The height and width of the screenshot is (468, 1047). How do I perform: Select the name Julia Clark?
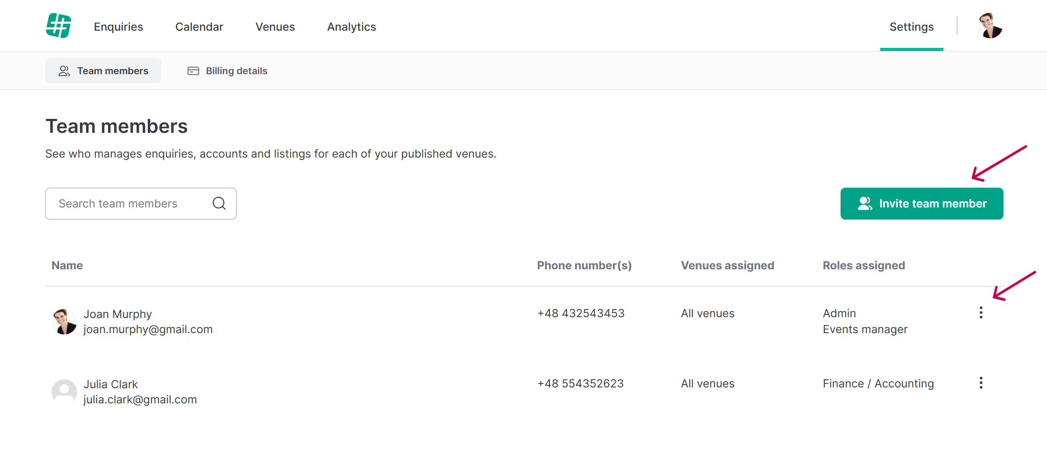[111, 384]
